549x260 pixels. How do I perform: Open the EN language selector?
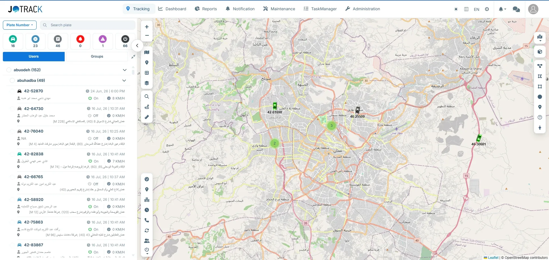coord(477,9)
